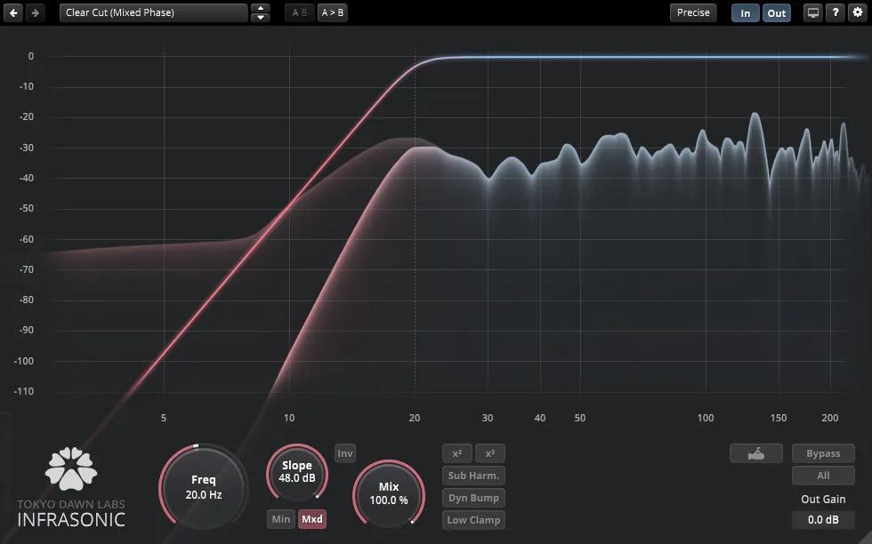This screenshot has width=872, height=544.
Task: Toggle the In spectrum display
Action: (x=746, y=12)
